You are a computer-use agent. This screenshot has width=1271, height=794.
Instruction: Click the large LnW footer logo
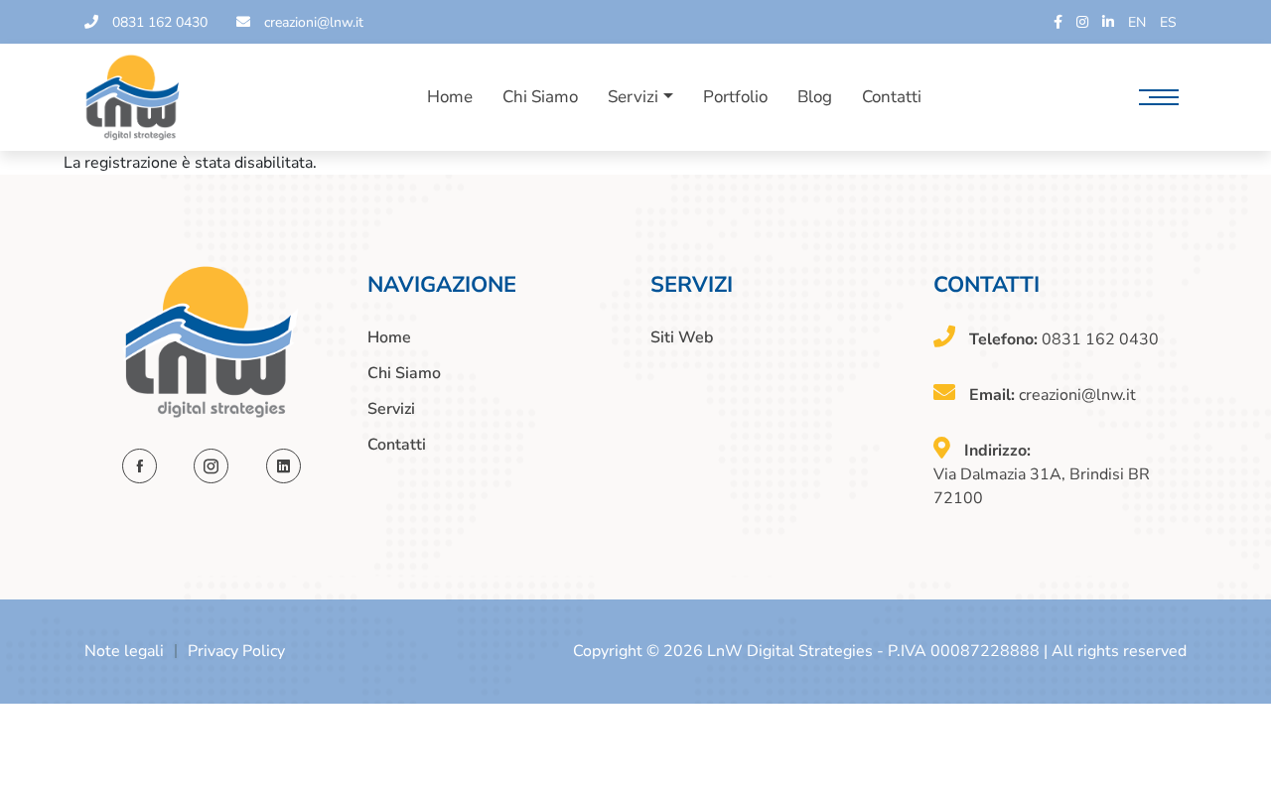pyautogui.click(x=211, y=341)
